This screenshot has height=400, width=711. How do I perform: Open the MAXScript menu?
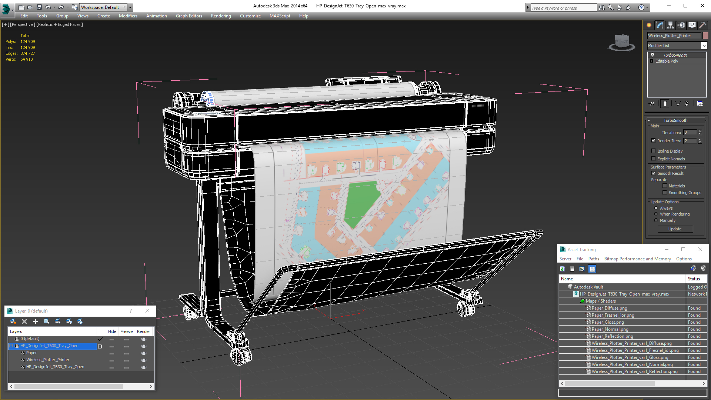tap(280, 16)
